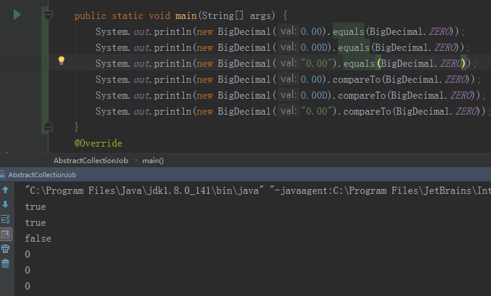The width and height of the screenshot is (491, 296).
Task: Collapse main method using top fold marker
Action: point(48,14)
